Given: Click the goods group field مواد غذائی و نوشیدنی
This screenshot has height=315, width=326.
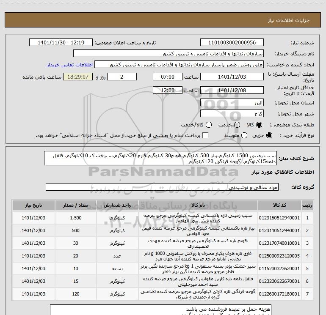Looking at the screenshot, I should coord(162,187).
